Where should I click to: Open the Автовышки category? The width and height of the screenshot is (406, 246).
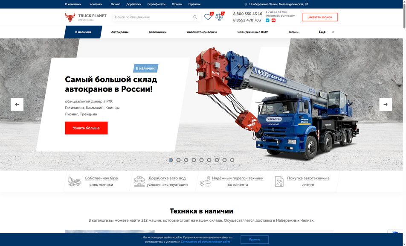157,32
